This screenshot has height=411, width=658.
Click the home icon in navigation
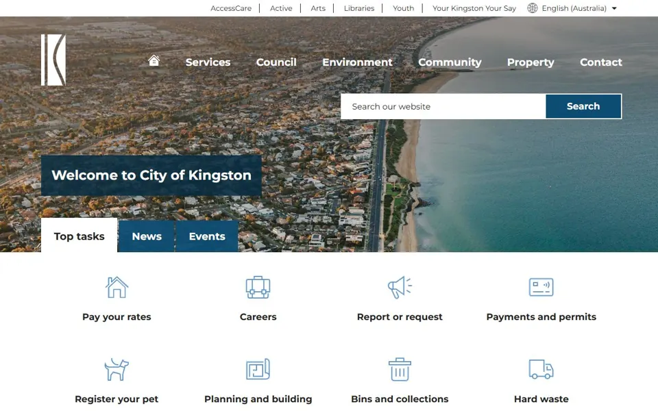154,60
